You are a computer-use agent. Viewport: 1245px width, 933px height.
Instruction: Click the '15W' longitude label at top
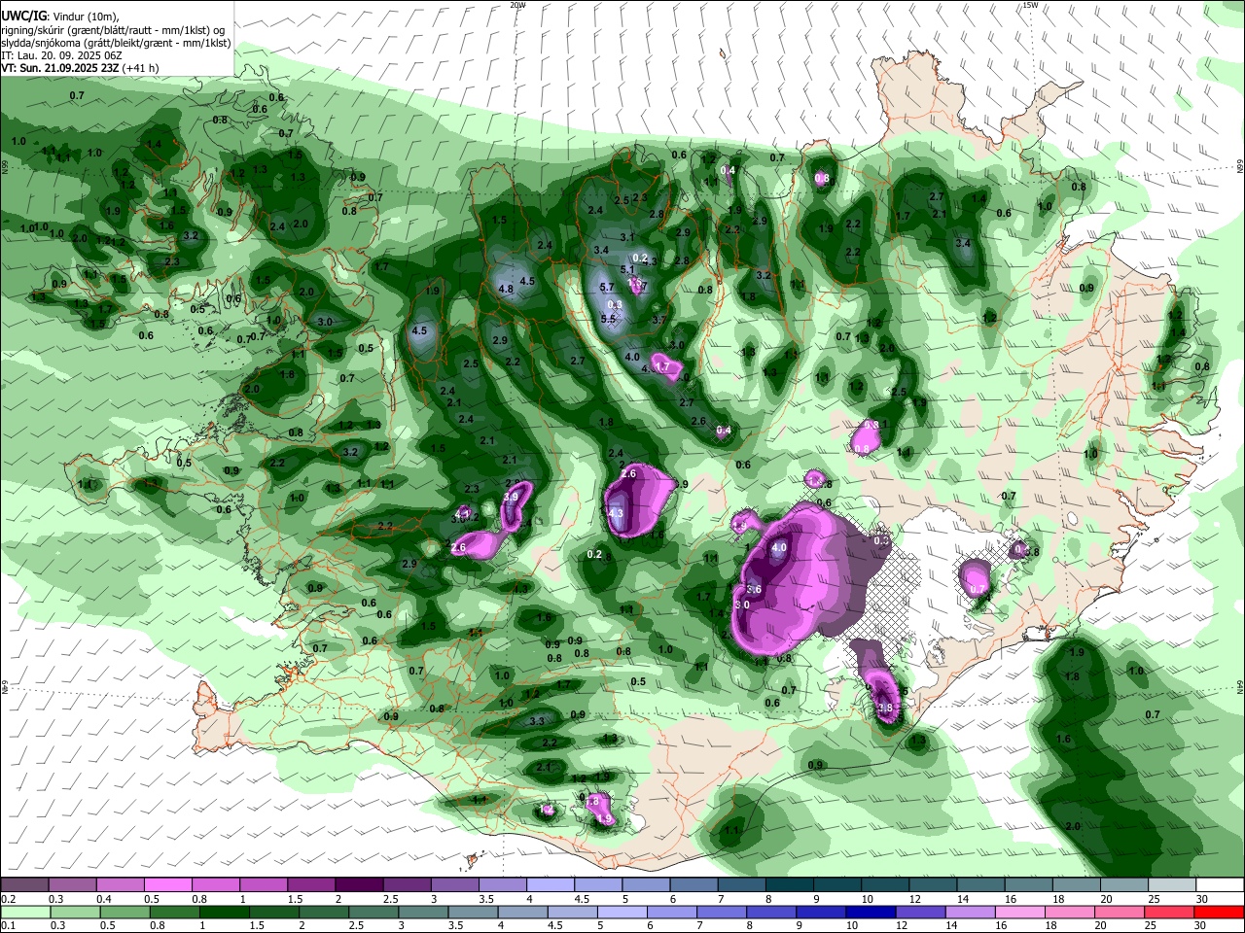point(1030,5)
